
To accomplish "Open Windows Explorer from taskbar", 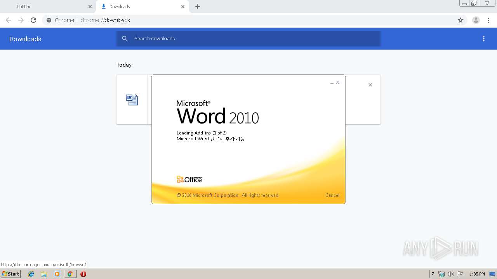I will click(x=44, y=274).
